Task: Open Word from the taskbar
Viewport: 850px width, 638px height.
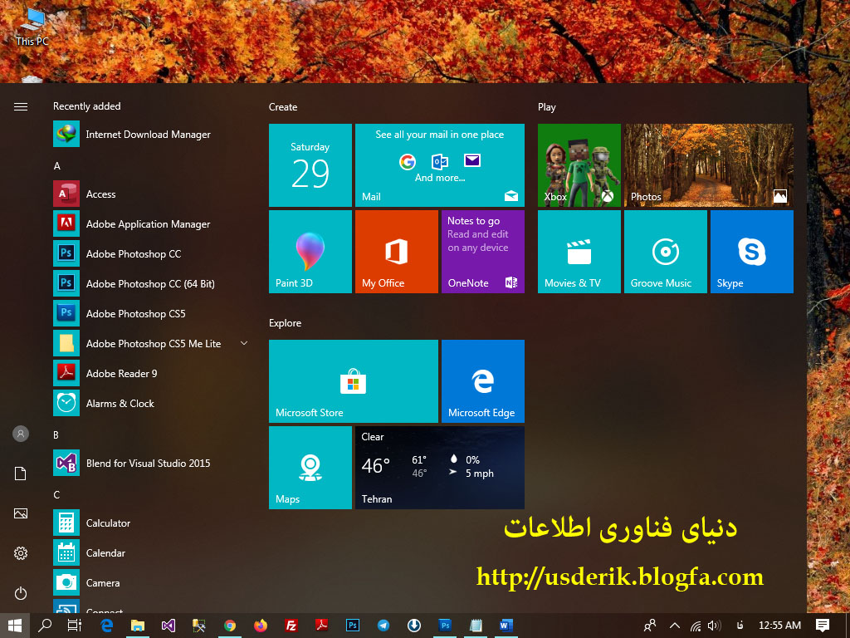Action: pyautogui.click(x=506, y=626)
